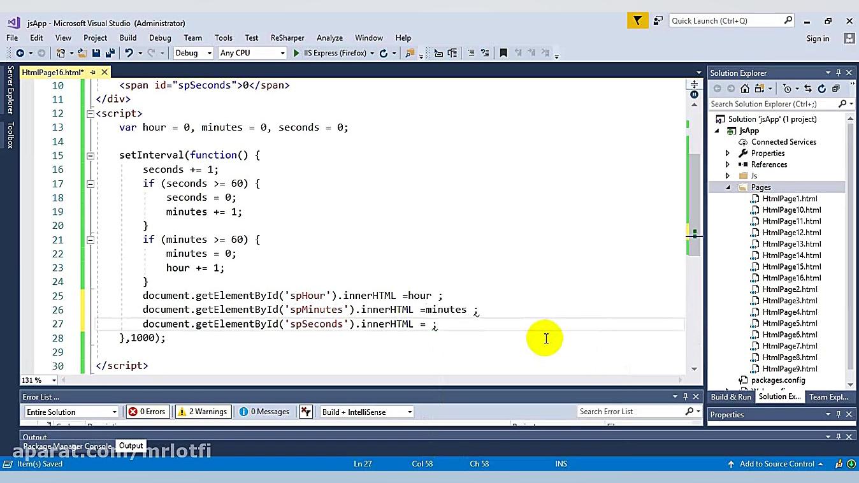
Task: Open HtmlPage12.html in Solution Explorer
Action: click(791, 233)
